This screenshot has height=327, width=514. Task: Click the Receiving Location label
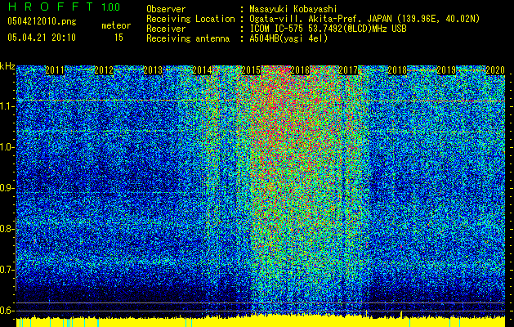[190, 19]
